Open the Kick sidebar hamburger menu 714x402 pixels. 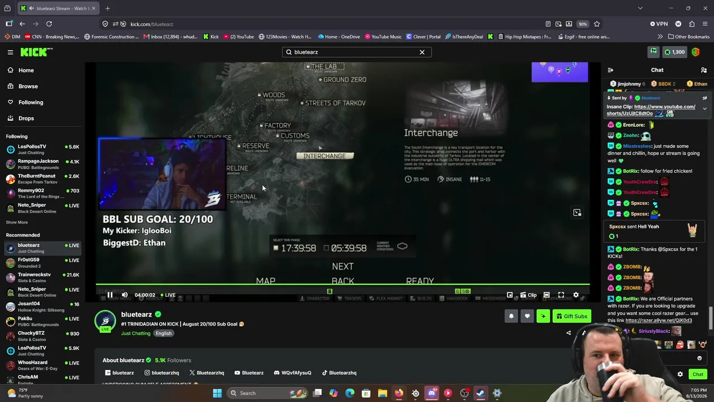coord(10,52)
